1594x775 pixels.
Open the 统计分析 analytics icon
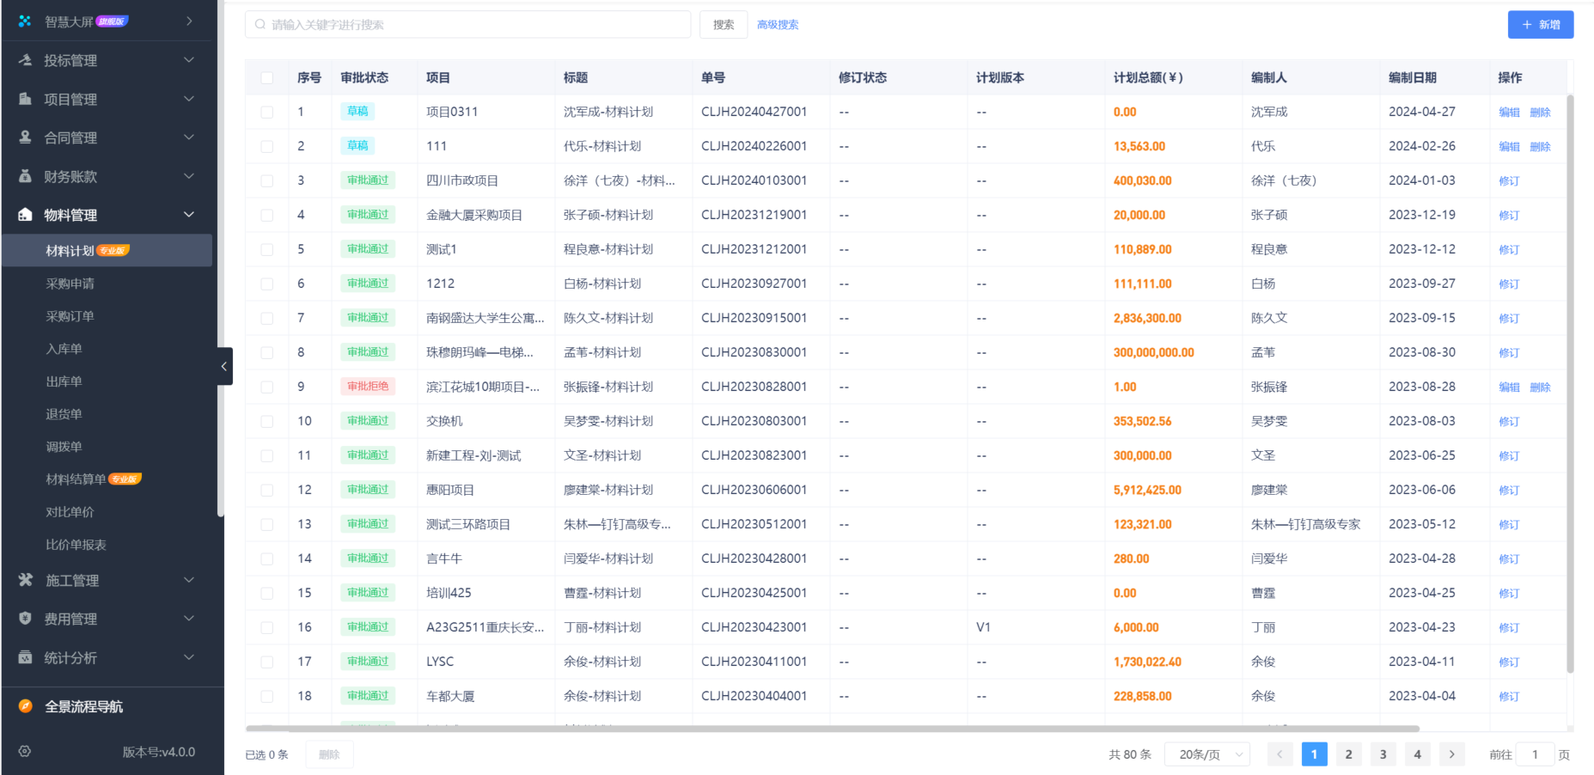(x=24, y=657)
